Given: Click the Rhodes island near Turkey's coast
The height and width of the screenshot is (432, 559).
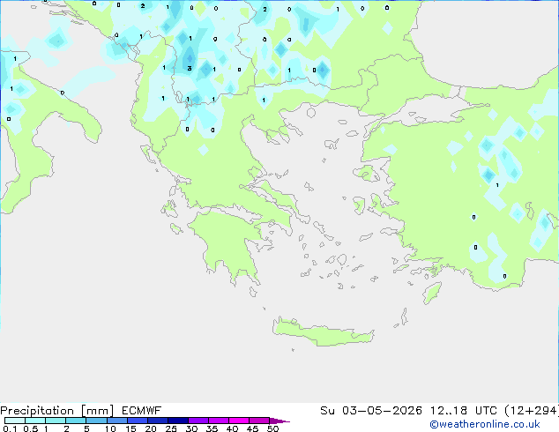Looking at the screenshot, I should 431,292.
